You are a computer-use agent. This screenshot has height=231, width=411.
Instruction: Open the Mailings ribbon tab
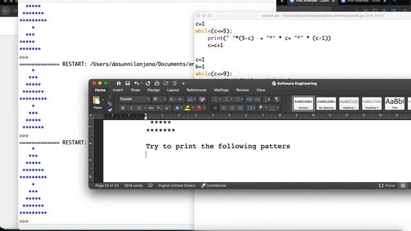pyautogui.click(x=221, y=90)
